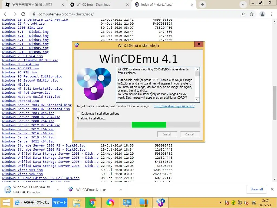Close the Index of /~dartz/isos/ tab

click(192, 5)
